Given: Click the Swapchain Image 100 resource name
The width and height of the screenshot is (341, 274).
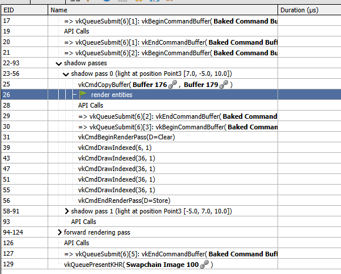Looking at the screenshot, I should [162, 265].
